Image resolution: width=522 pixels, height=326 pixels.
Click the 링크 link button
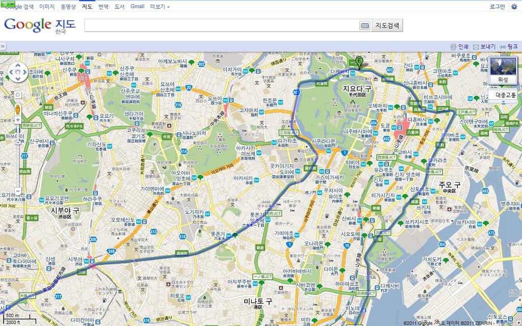509,46
